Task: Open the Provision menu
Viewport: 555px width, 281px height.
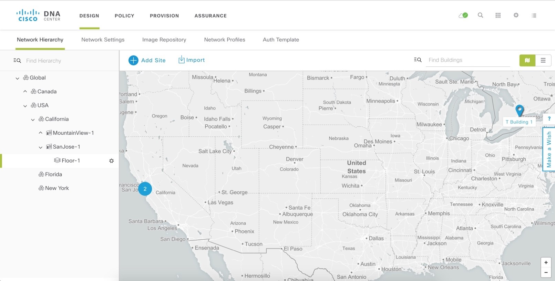Action: [x=164, y=16]
